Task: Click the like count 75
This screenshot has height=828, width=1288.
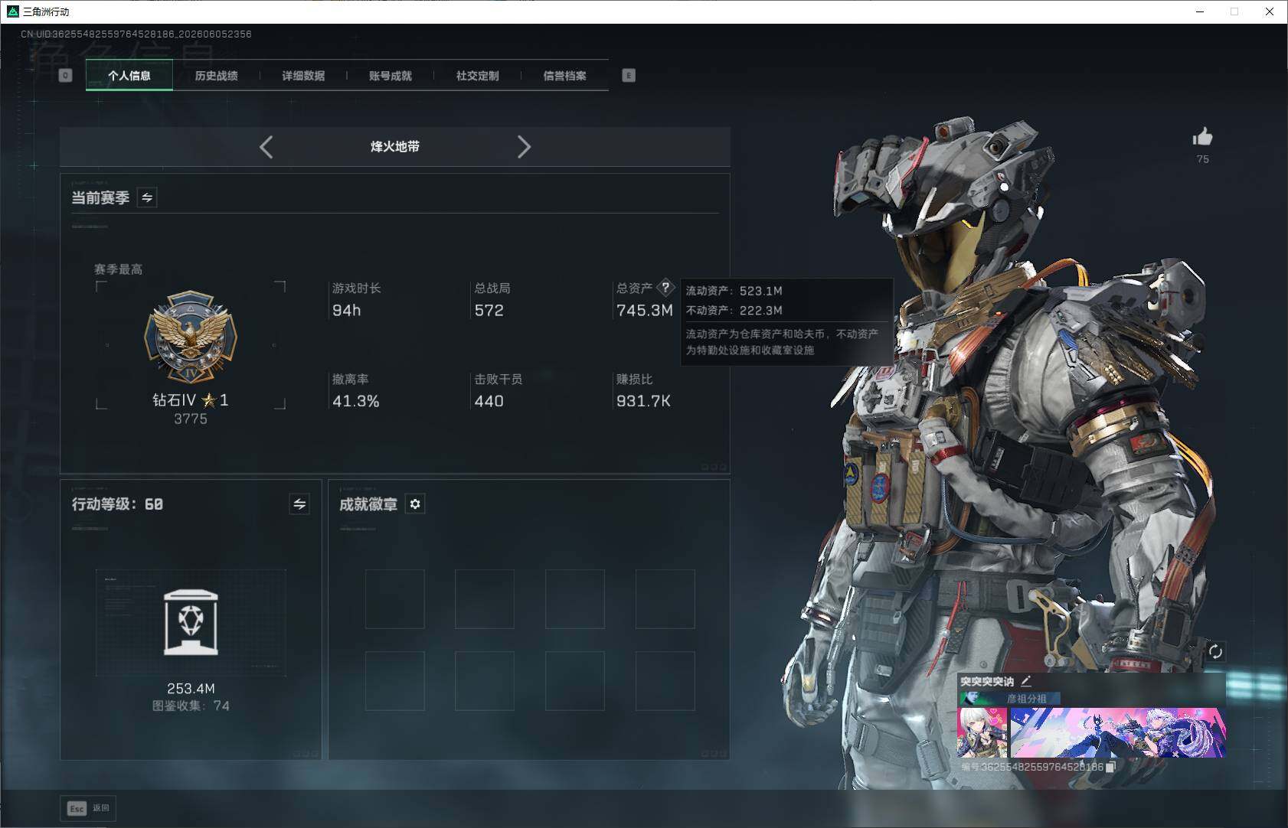Action: 1203,159
